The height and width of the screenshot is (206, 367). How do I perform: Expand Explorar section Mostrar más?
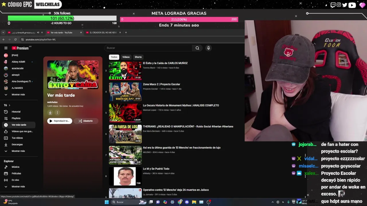tap(19, 187)
